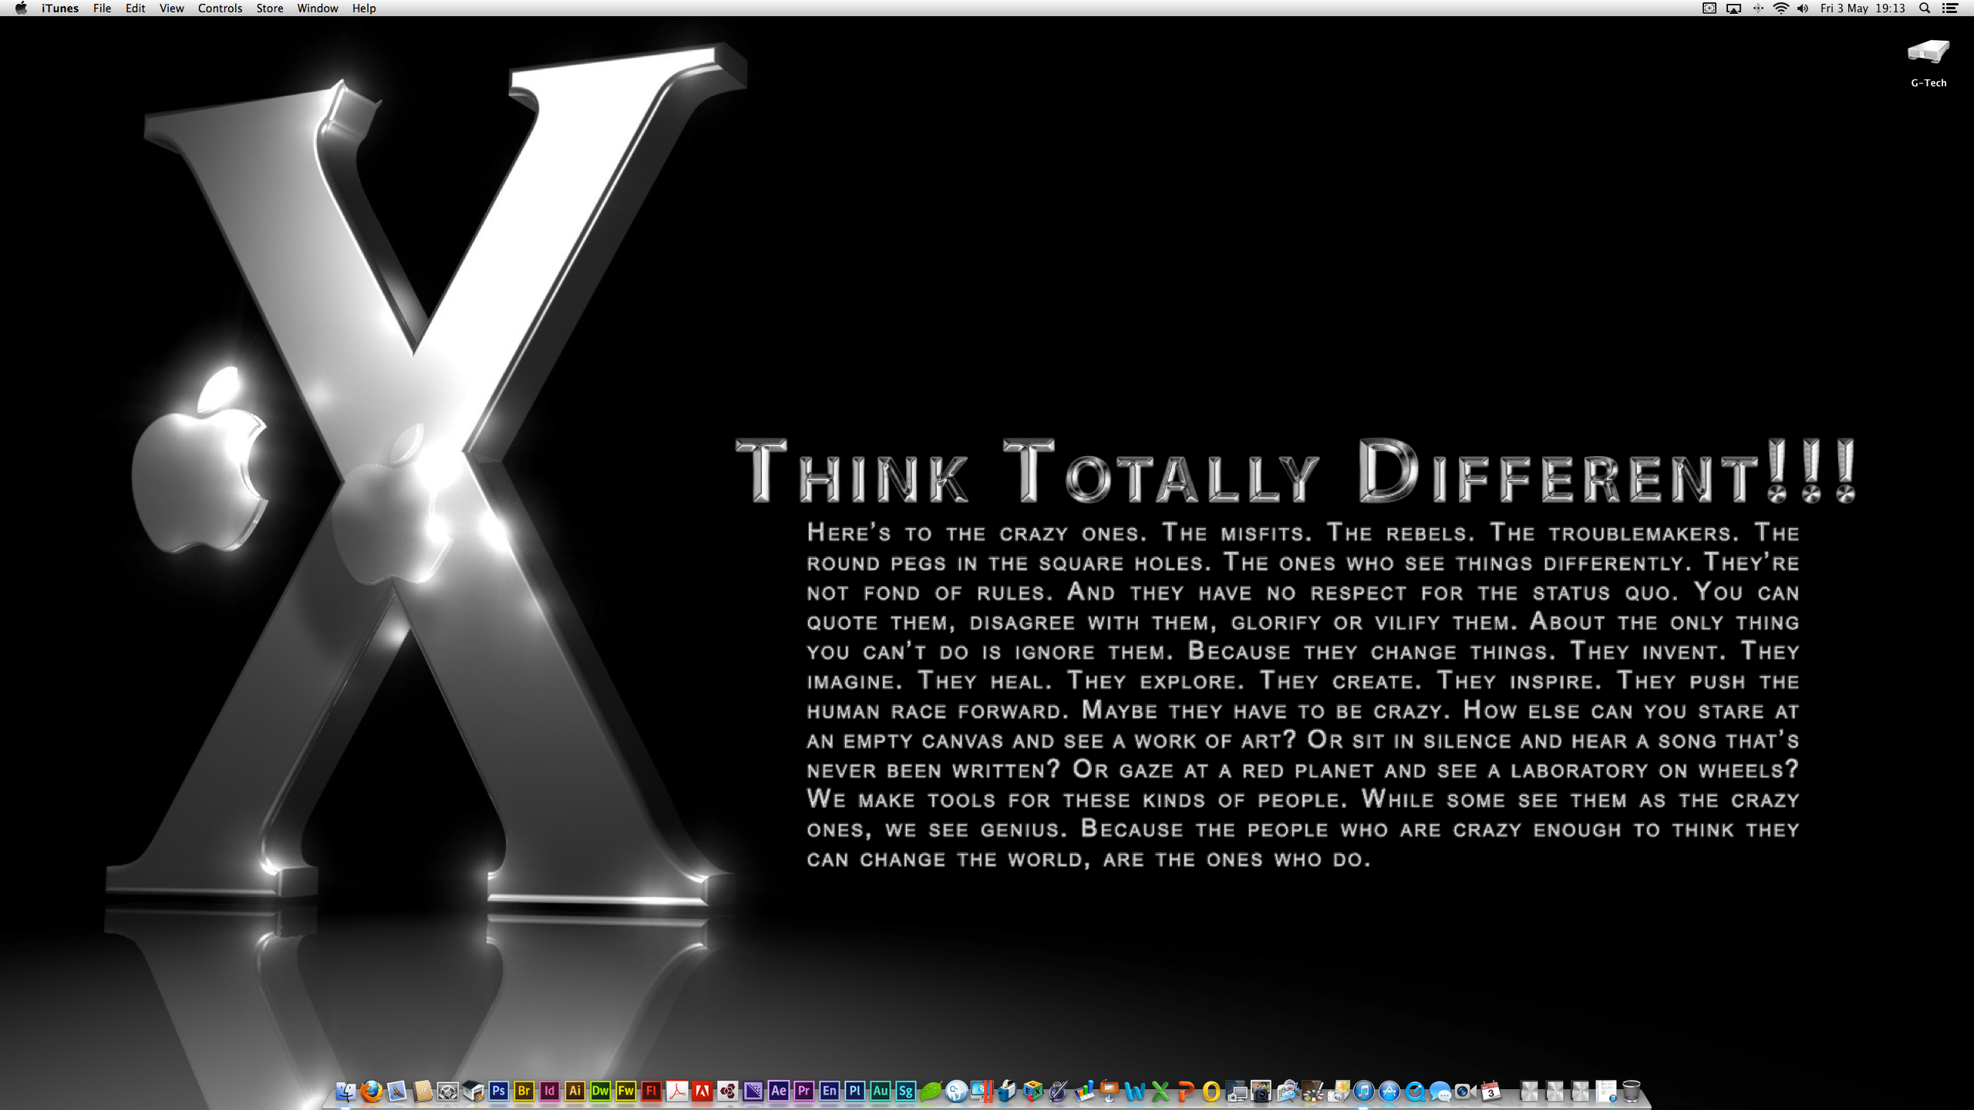This screenshot has width=1974, height=1110.
Task: Launch Adobe Photoshop (Ps) from Dock
Action: point(499,1091)
